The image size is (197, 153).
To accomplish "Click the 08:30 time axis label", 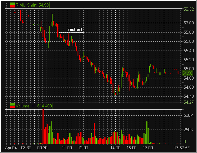I will coord(26,148).
